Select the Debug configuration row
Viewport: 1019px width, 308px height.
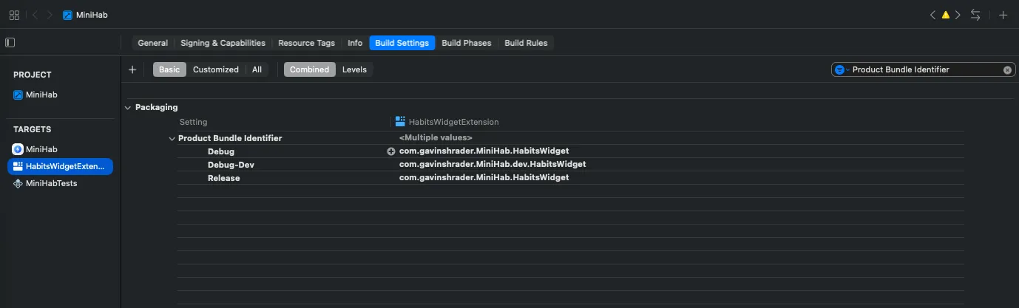[x=569, y=151]
